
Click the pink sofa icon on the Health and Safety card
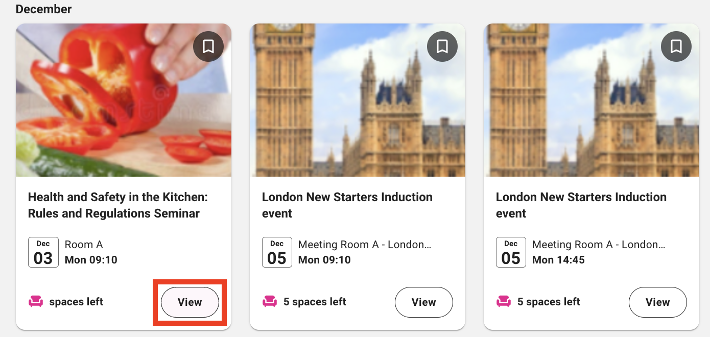[x=36, y=302]
